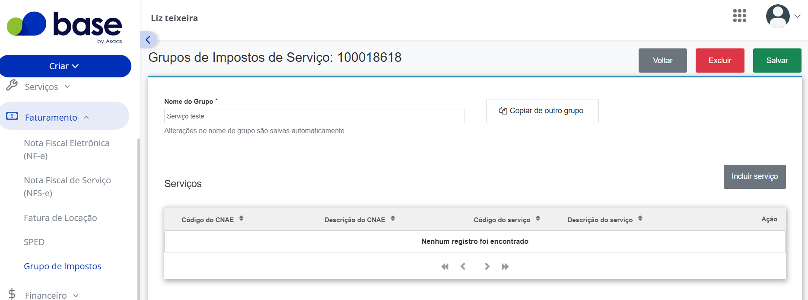Click the green Salvar button
The height and width of the screenshot is (300, 808).
point(777,61)
